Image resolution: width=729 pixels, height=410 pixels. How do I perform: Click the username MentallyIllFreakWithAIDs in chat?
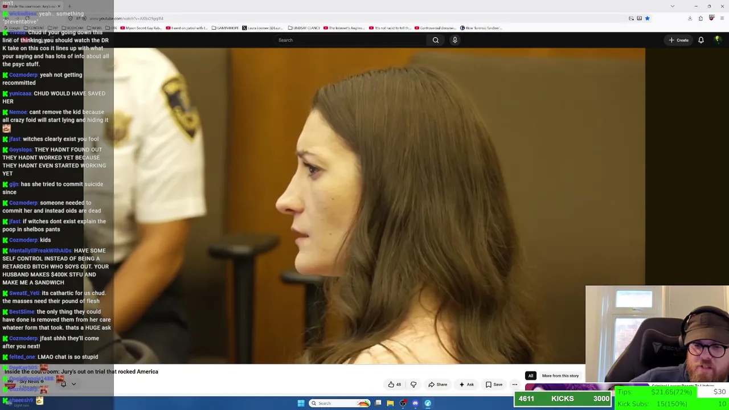point(40,251)
